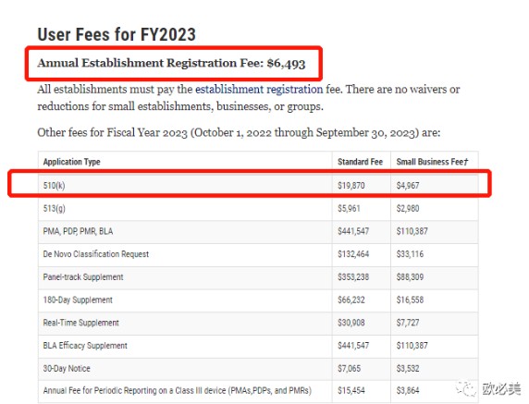Click the 30-Day Notice row label
The width and height of the screenshot is (529, 404).
tap(67, 369)
